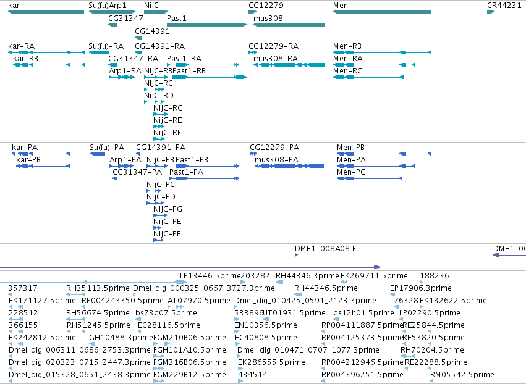Select the Arp1-PA protein feature
The height and width of the screenshot is (384, 526).
point(121,166)
